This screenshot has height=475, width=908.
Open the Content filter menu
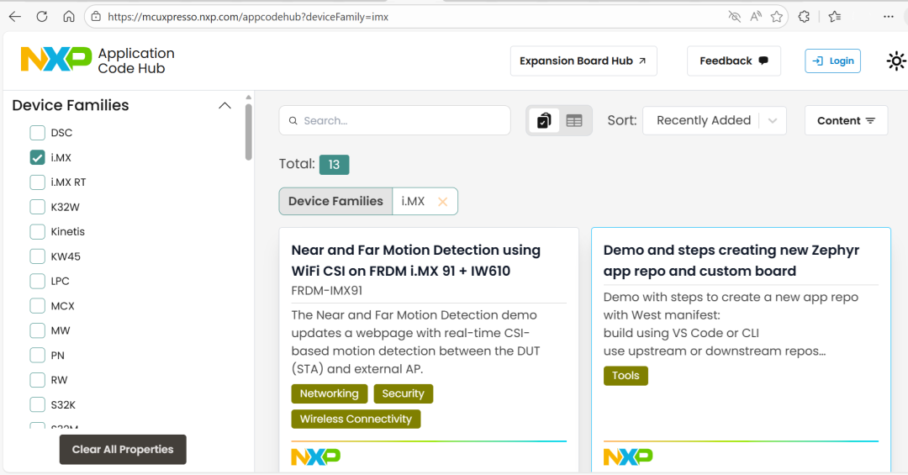pos(846,120)
